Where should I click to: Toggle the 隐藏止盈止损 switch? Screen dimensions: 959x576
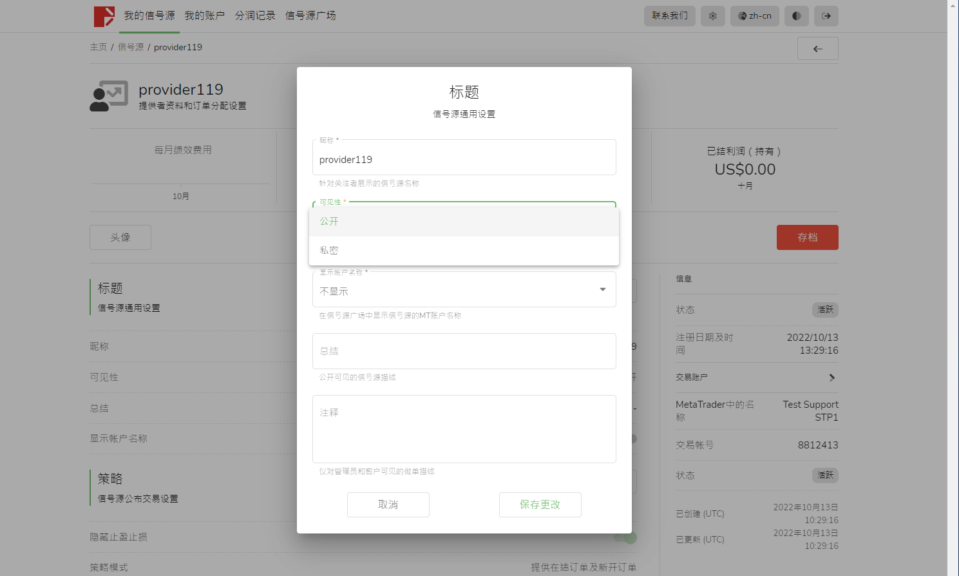tap(625, 537)
